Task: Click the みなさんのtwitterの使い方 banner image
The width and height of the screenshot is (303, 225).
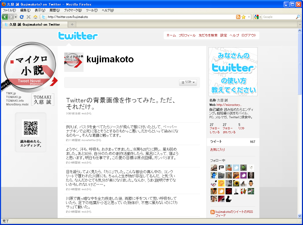Action: pyautogui.click(x=233, y=72)
